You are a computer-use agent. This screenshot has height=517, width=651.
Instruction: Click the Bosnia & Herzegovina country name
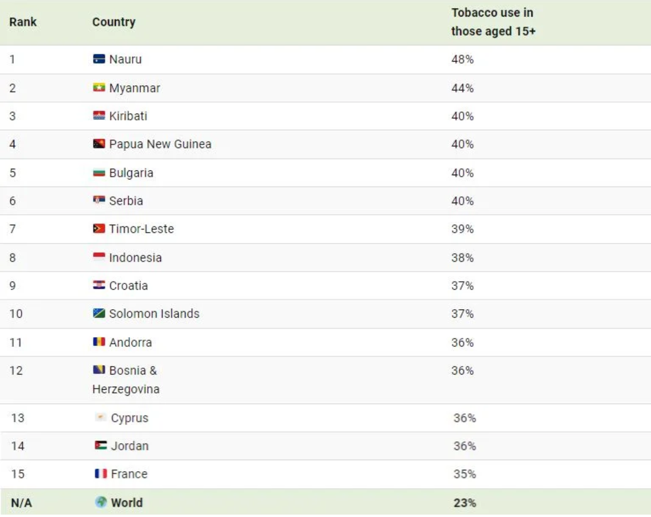pos(126,380)
